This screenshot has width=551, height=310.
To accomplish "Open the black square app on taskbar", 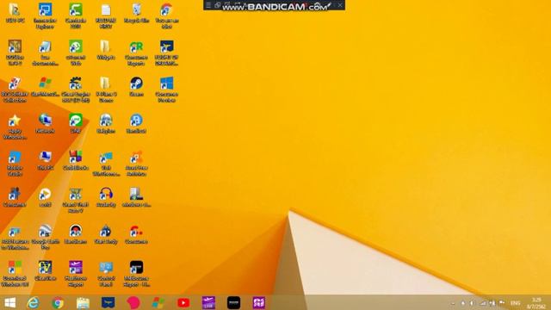I will (x=233, y=302).
